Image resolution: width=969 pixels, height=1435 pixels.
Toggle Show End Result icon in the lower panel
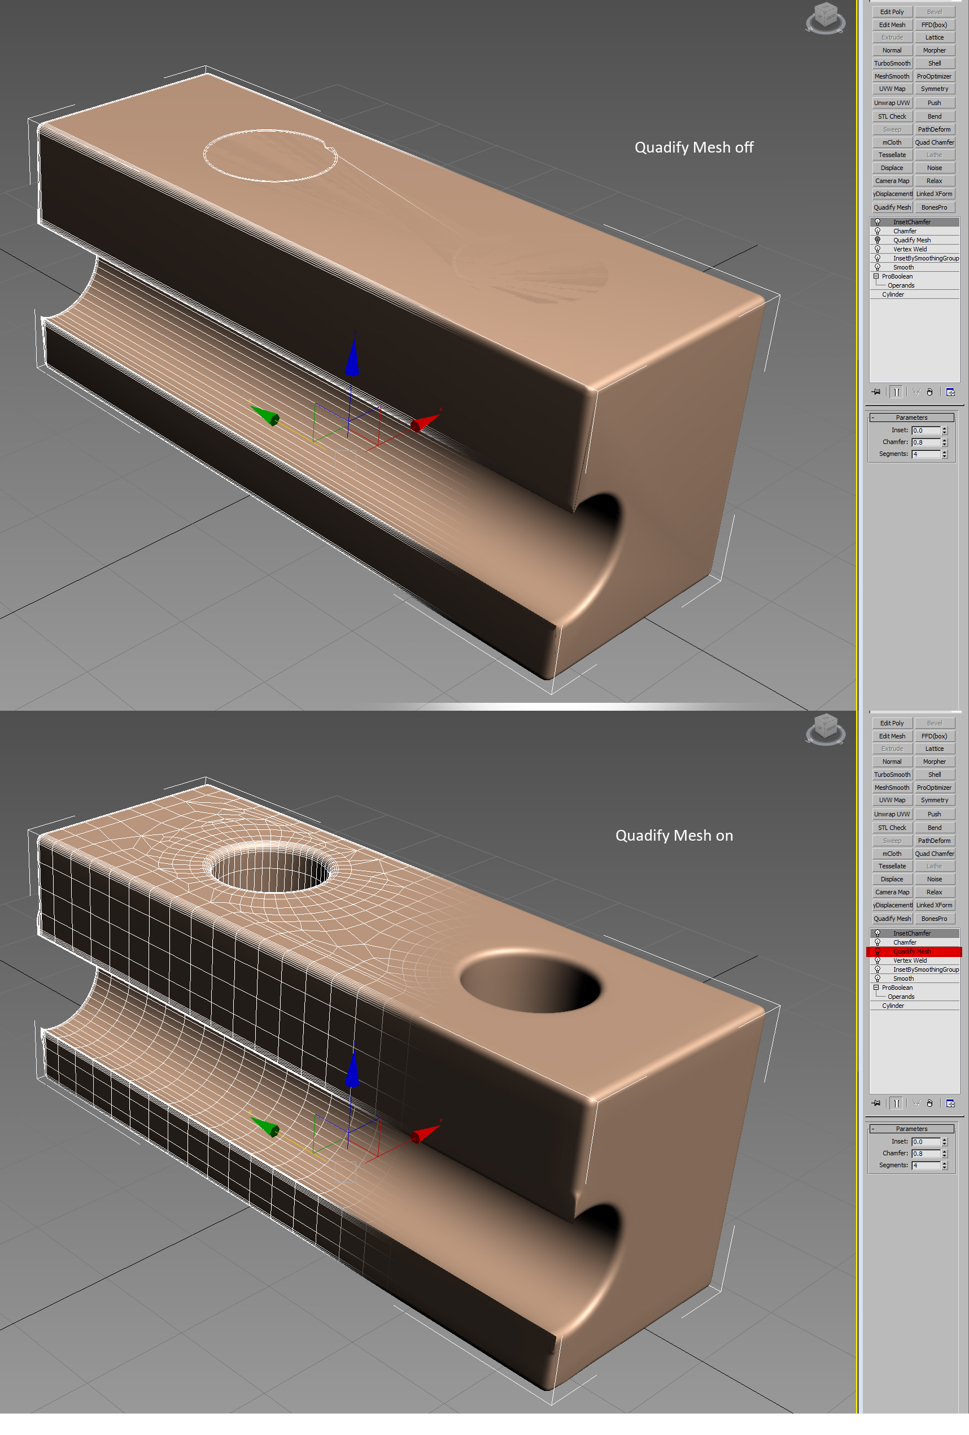point(896,1103)
